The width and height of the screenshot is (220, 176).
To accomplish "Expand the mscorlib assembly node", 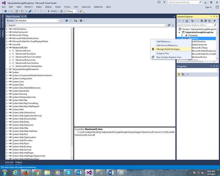I will 7,44.
